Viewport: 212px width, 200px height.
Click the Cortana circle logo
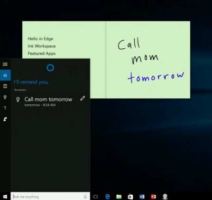50,68
